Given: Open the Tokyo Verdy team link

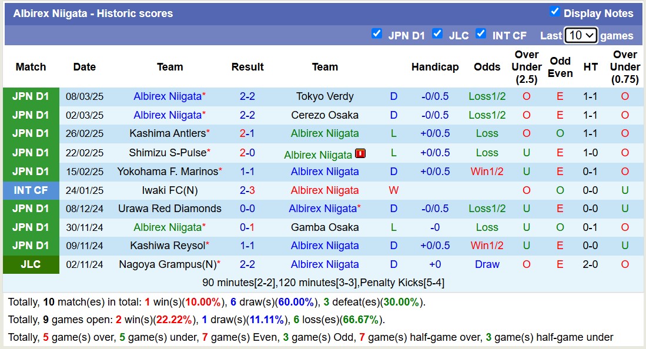Looking at the screenshot, I should click(324, 96).
